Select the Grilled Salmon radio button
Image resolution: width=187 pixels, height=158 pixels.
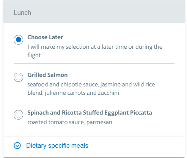coord(18,77)
